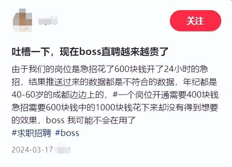The height and width of the screenshot is (167, 232).
Task: Open the blurred username beside the avatar
Action: click(x=48, y=21)
